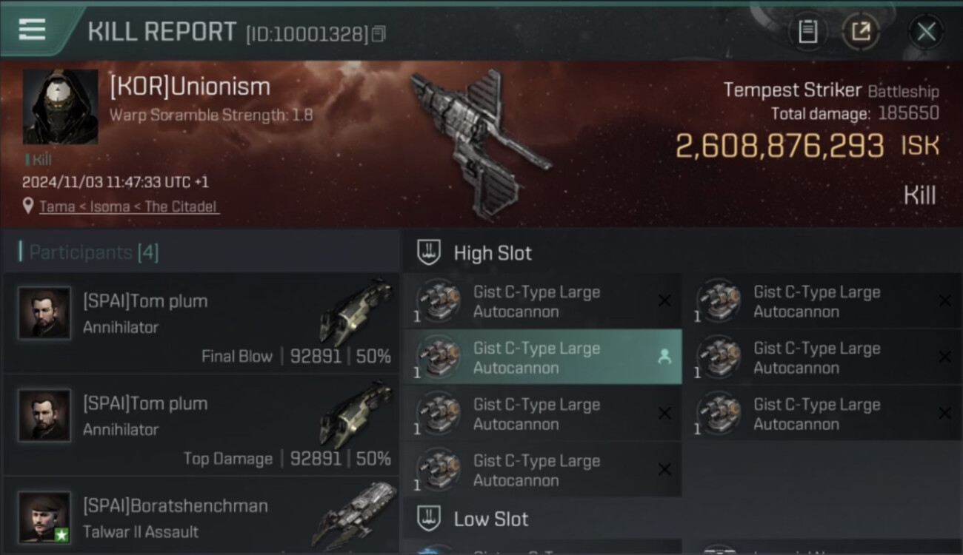Select the [SPAI]Boratshenchman participant portrait
The height and width of the screenshot is (555, 963).
[x=44, y=517]
